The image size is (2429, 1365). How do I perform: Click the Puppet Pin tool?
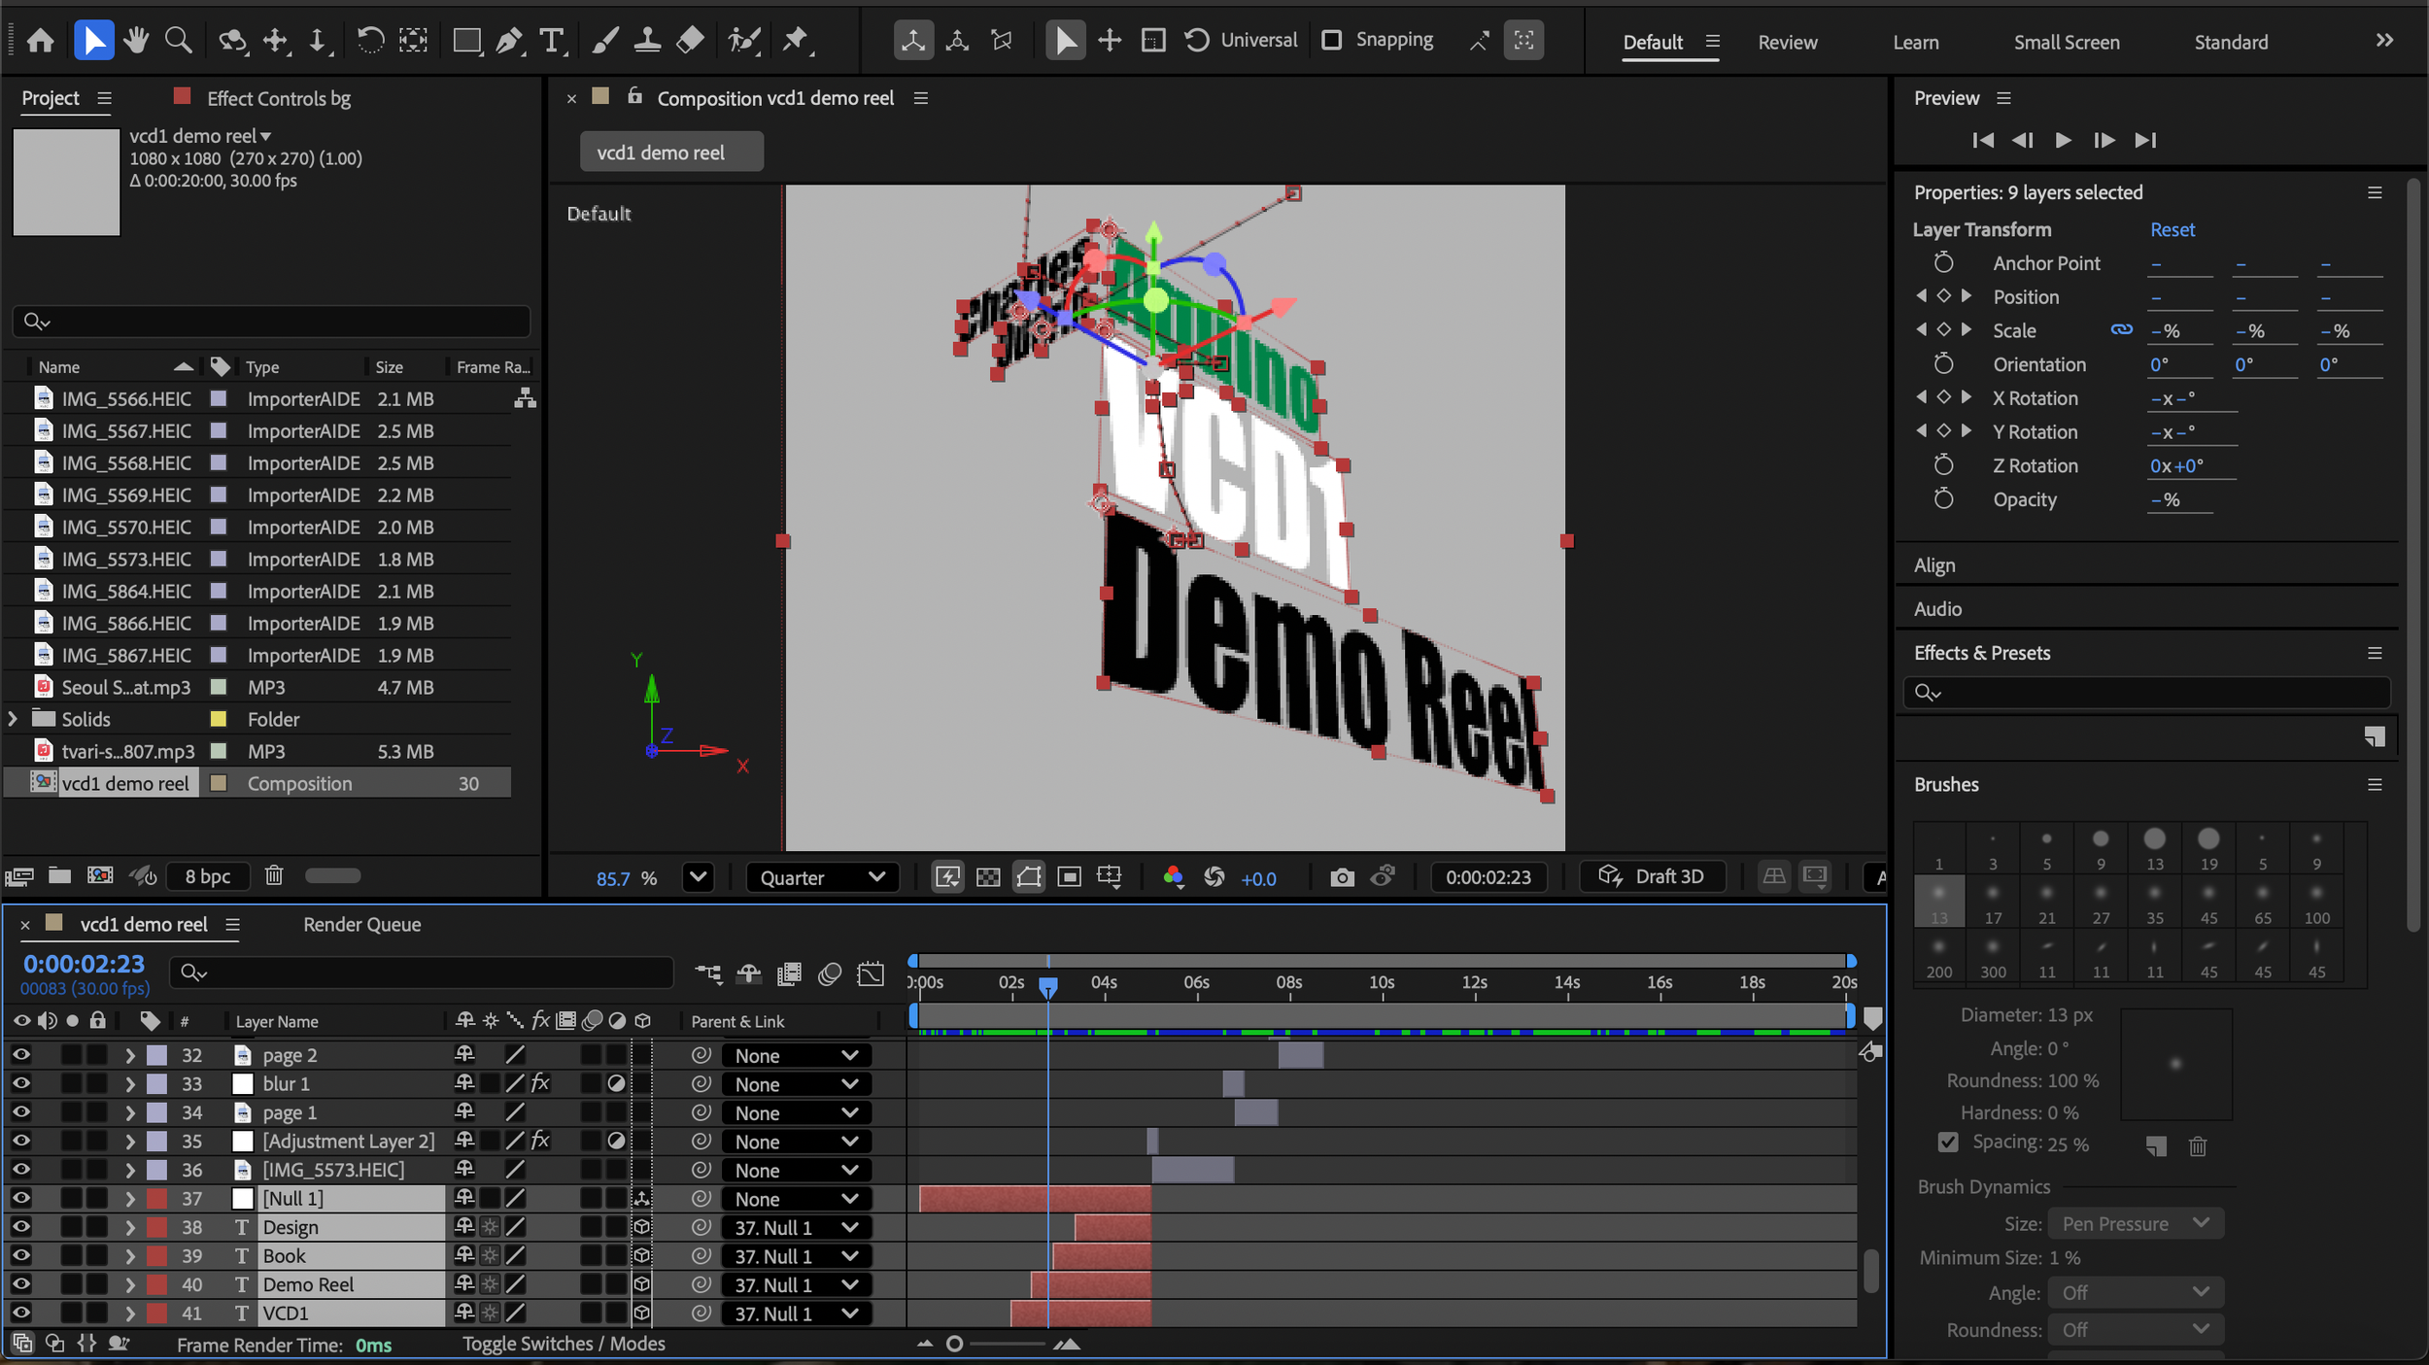796,41
